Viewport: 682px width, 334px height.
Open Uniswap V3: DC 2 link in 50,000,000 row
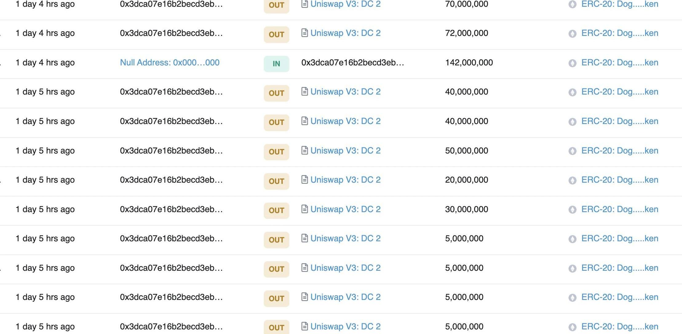pos(345,151)
